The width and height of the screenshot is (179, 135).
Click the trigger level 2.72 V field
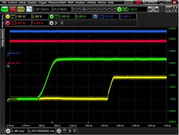[137, 9]
